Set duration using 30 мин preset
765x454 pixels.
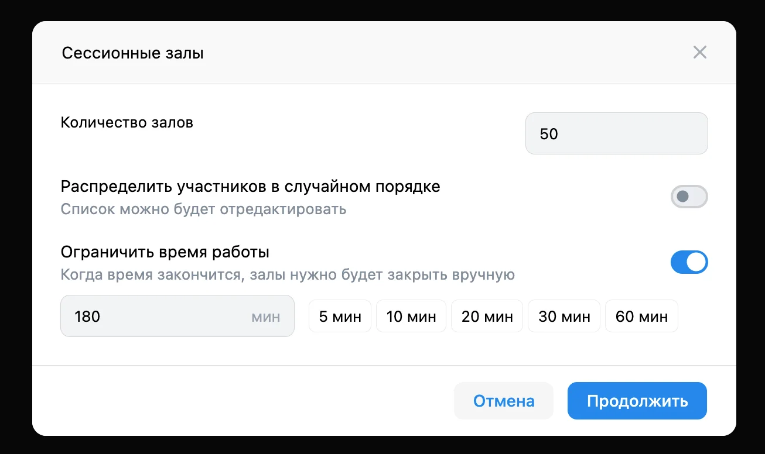click(x=564, y=317)
